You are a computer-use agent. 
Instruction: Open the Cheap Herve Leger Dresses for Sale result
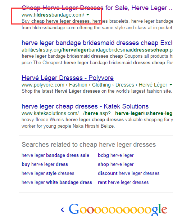pos(97,8)
